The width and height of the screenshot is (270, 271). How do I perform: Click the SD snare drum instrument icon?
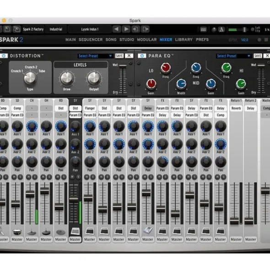coord(17,232)
